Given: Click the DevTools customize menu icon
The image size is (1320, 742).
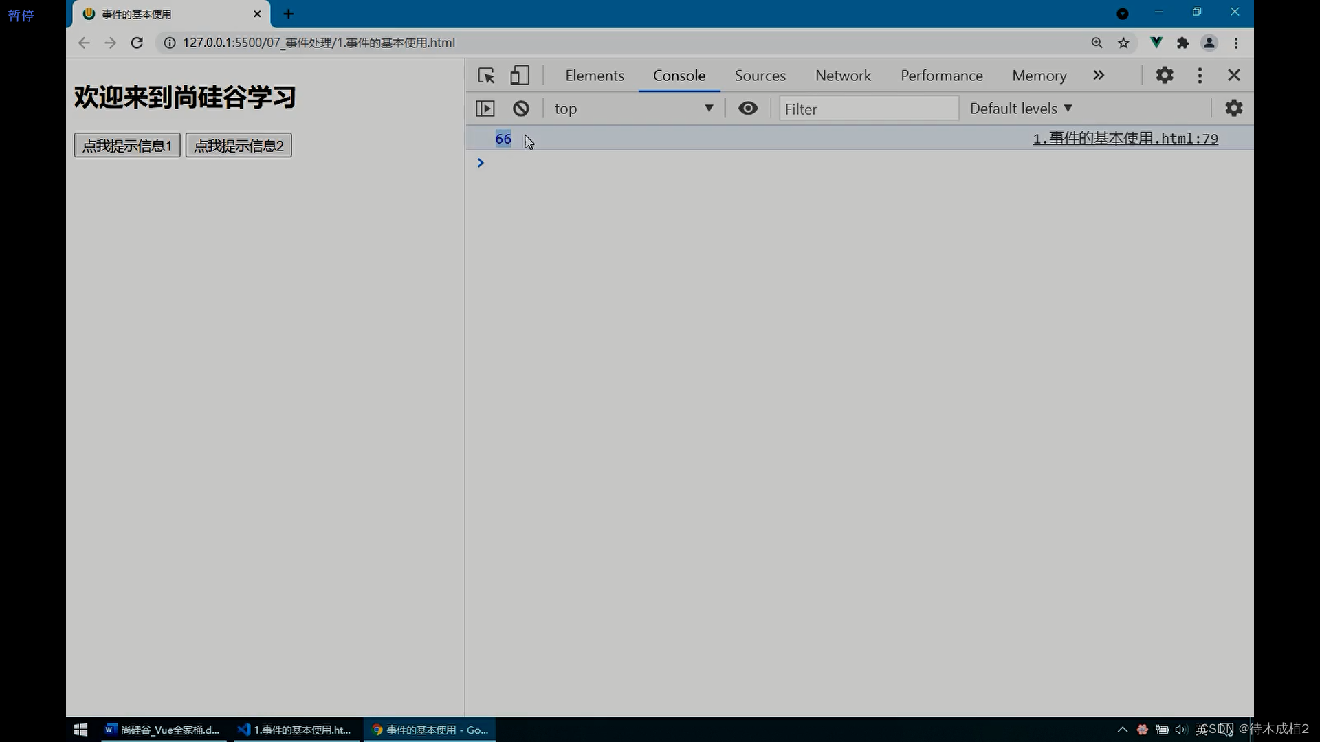Looking at the screenshot, I should (x=1200, y=75).
